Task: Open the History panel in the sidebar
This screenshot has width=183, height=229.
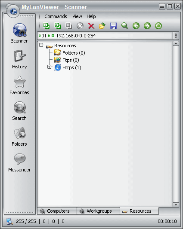Action: click(x=19, y=59)
